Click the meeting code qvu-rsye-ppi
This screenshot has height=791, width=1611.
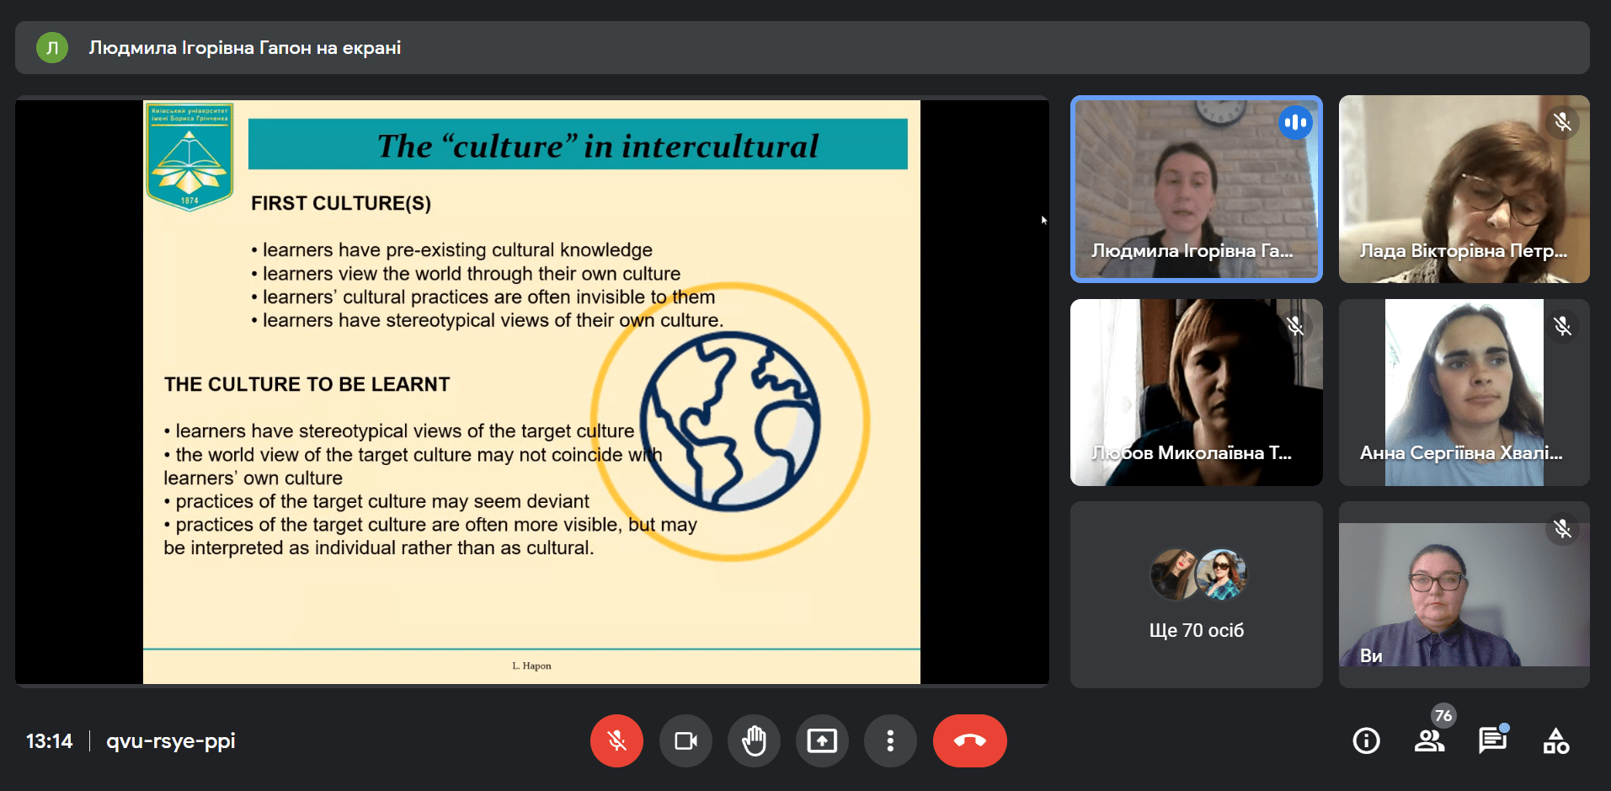point(171,741)
